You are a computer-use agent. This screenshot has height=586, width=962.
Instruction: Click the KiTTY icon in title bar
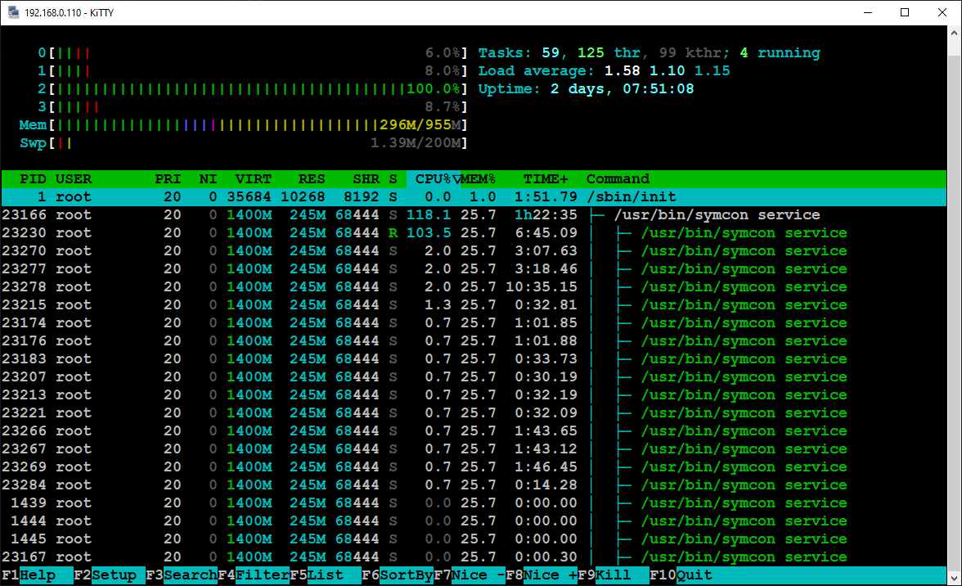(12, 12)
